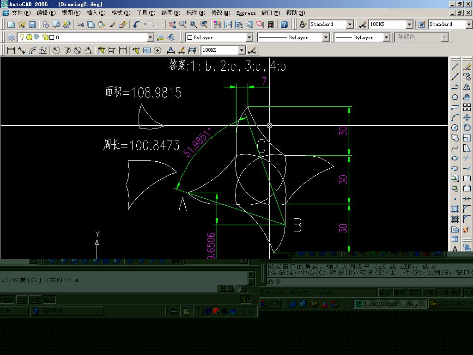Open the Help question mark icon
The height and width of the screenshot is (355, 473).
[x=284, y=25]
